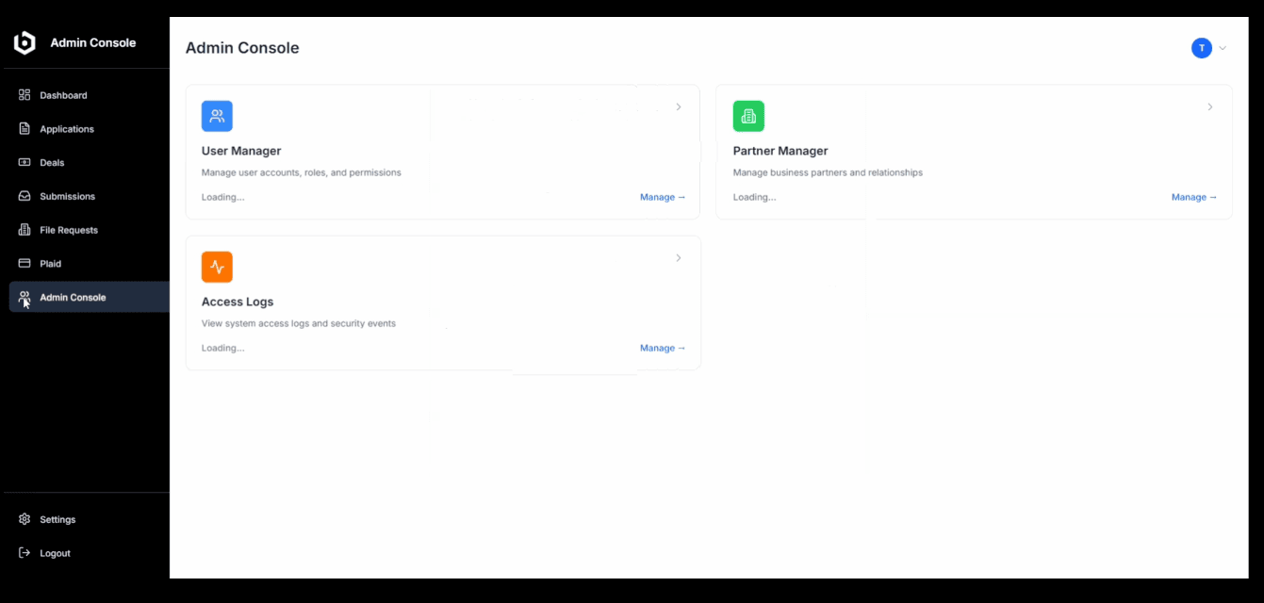This screenshot has height=603, width=1264.
Task: Click Manage on the Partner Manager card
Action: 1193,197
